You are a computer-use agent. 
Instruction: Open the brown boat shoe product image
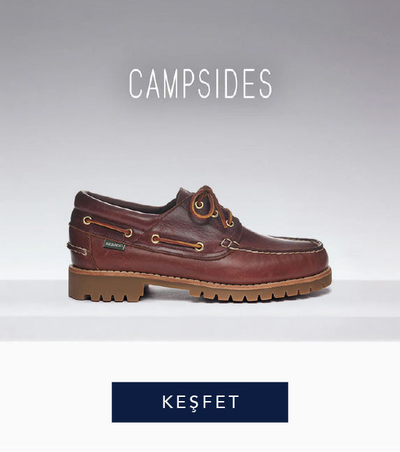pos(200,244)
